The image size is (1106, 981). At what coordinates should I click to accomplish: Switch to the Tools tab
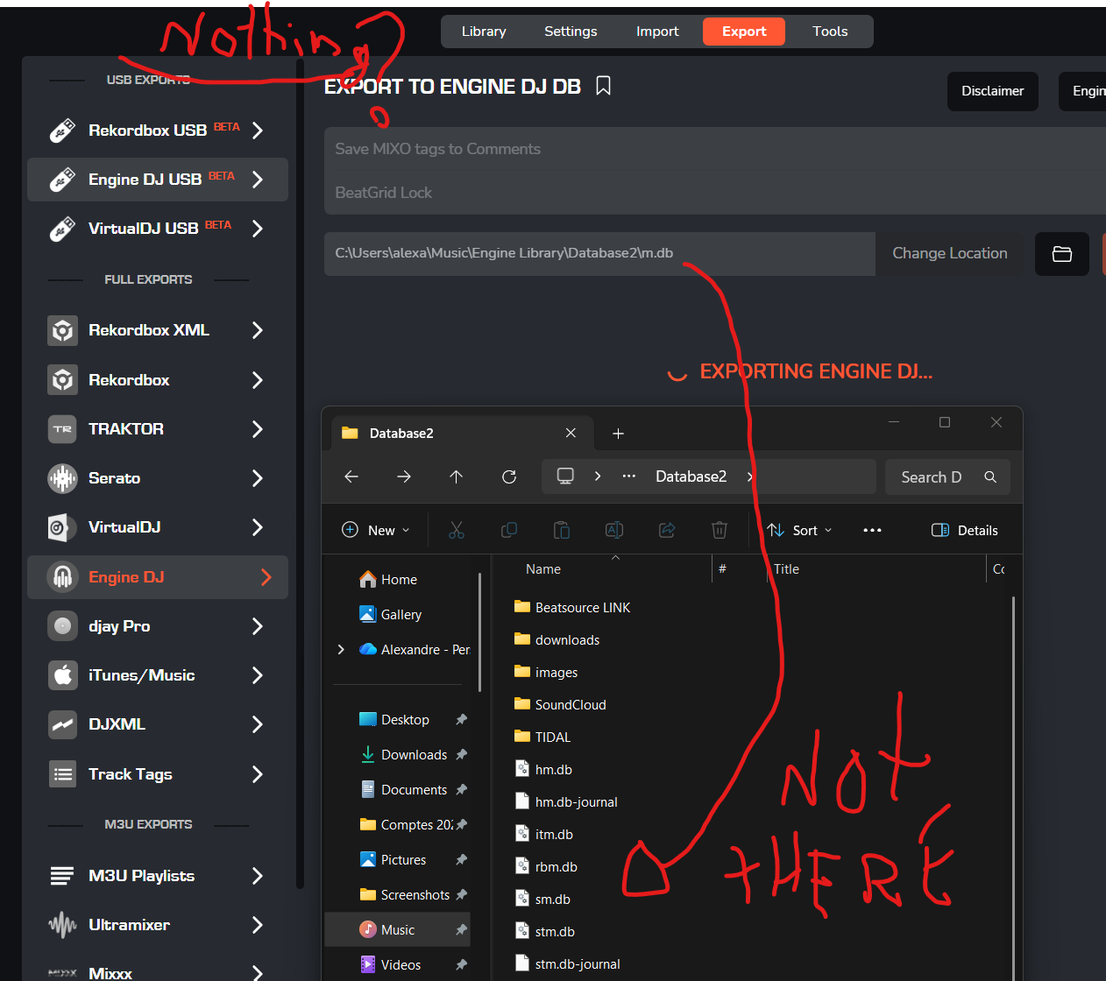coord(830,32)
